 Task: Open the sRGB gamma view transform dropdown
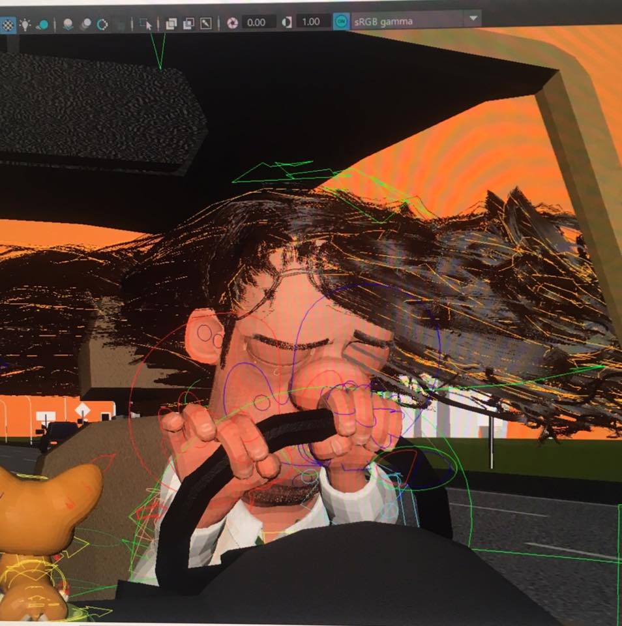coord(415,20)
